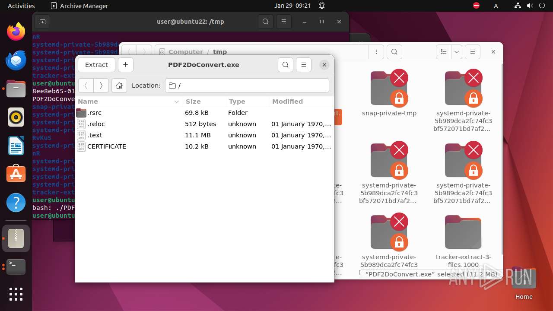Add files with the plus button
The height and width of the screenshot is (311, 553).
(125, 65)
